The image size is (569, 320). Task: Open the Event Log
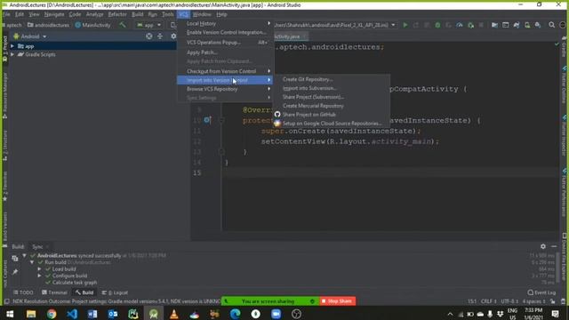541,292
